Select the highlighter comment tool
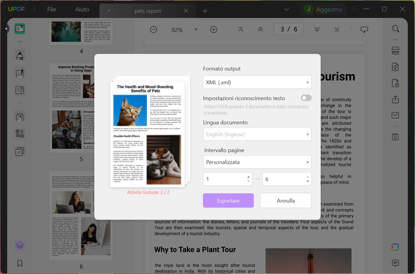This screenshot has height=274, width=415. tap(20, 56)
